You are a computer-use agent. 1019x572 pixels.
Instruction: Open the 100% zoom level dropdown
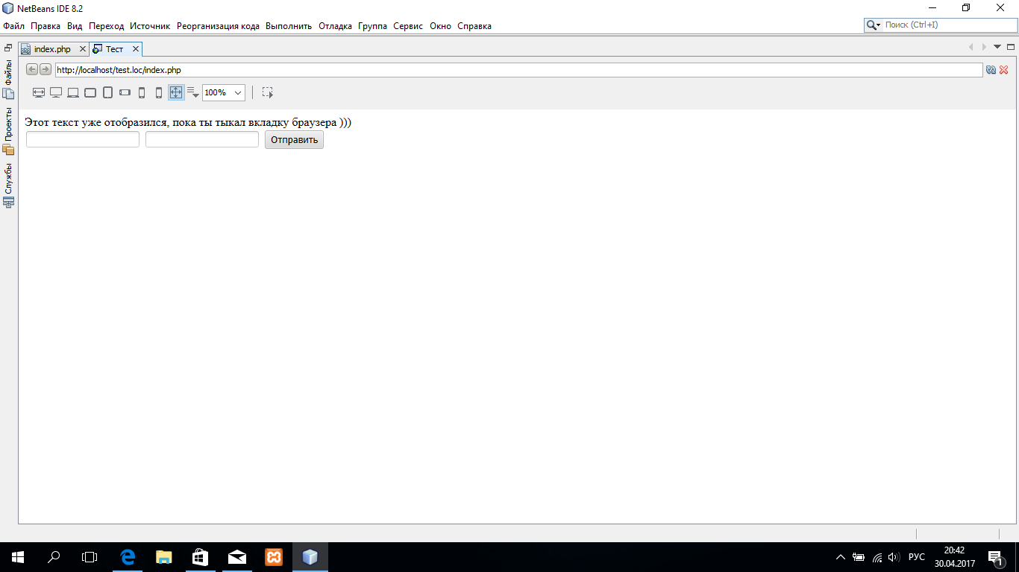224,92
